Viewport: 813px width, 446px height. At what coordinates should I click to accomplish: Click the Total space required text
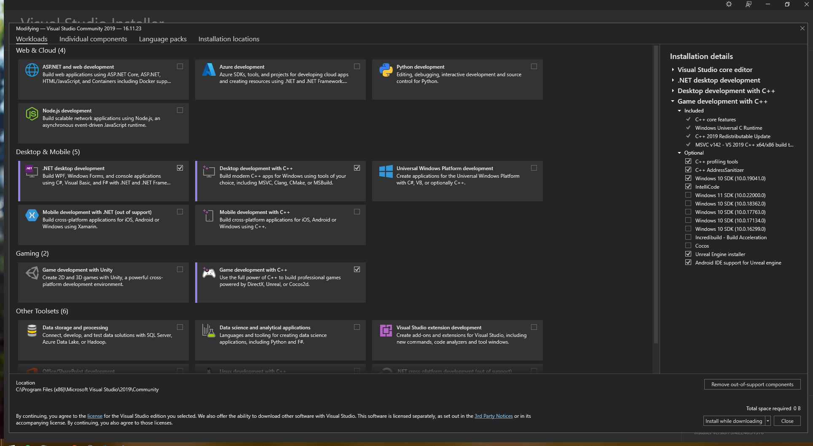(773, 409)
